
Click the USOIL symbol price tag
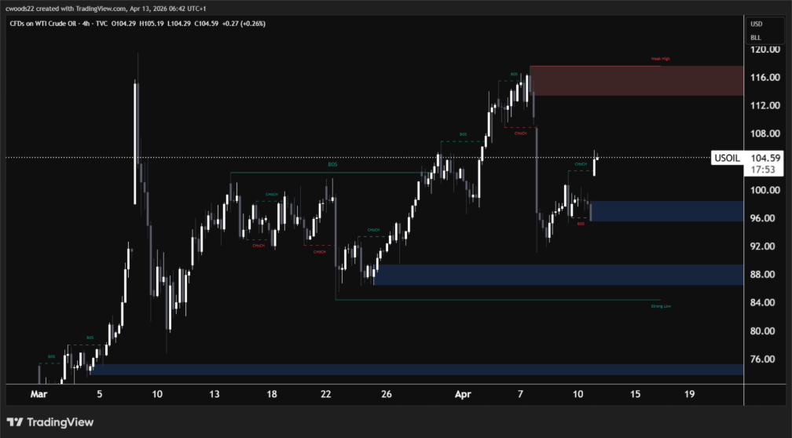click(x=725, y=158)
